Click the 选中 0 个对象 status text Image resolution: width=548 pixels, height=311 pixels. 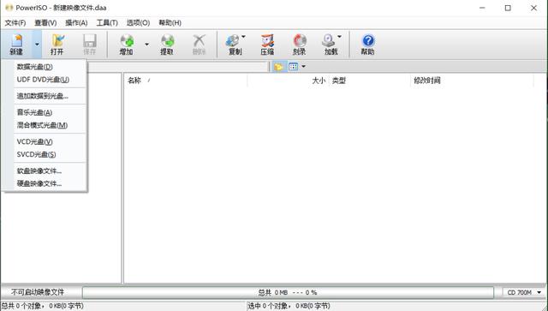(x=289, y=306)
